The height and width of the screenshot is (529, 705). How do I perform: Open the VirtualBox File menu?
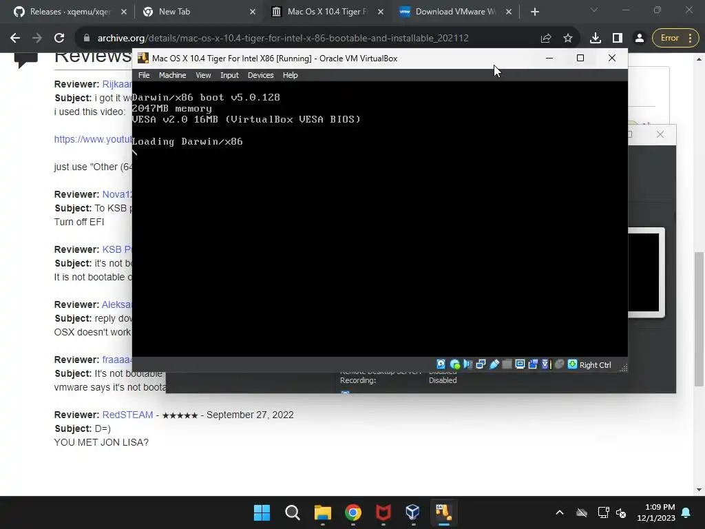(x=144, y=75)
